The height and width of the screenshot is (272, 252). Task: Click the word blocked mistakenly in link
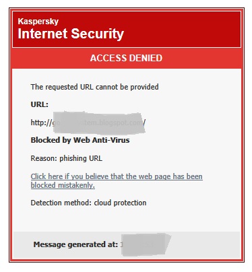[63, 185]
